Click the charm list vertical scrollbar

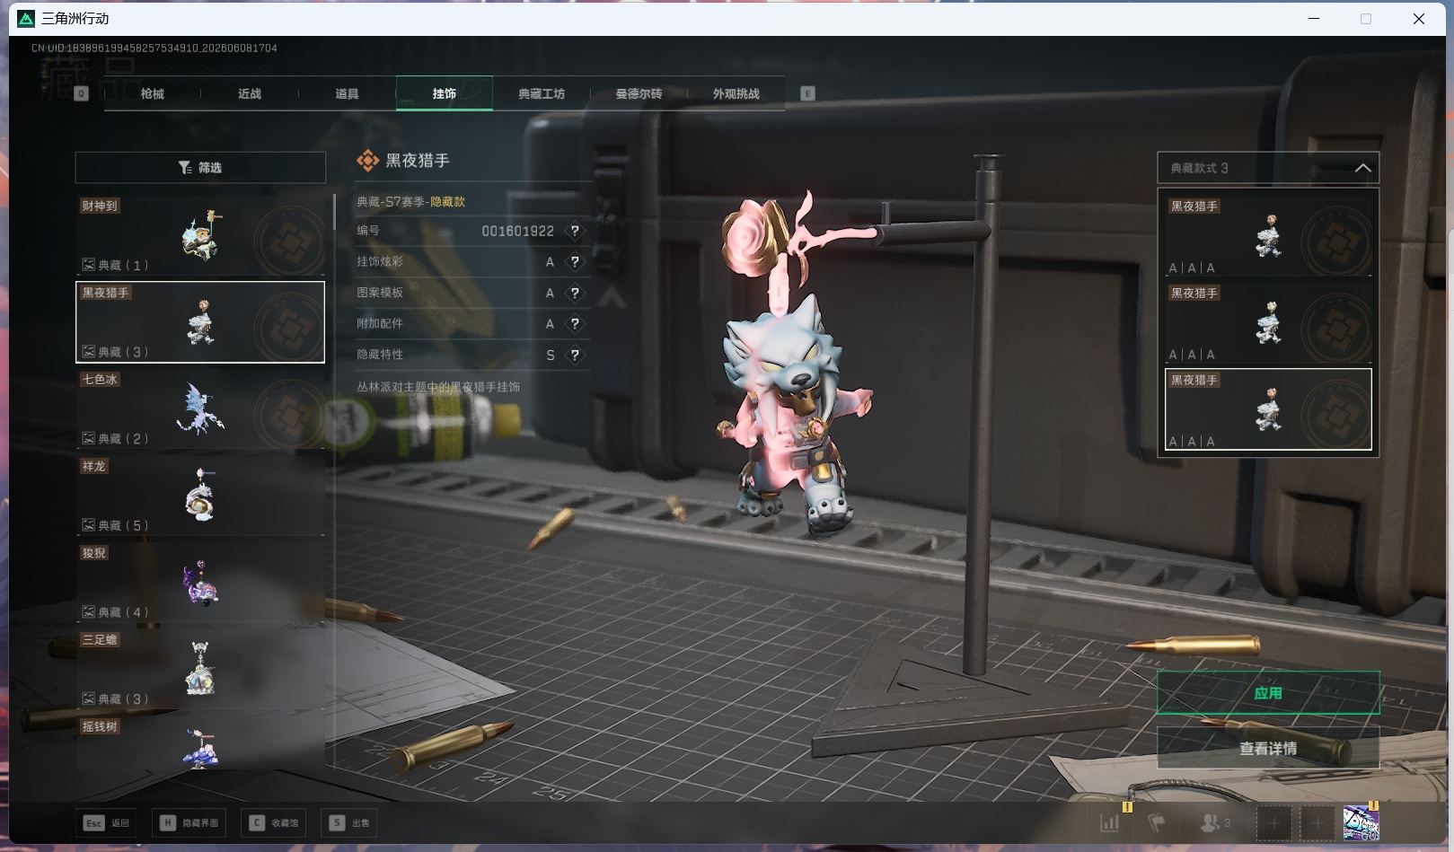point(334,212)
